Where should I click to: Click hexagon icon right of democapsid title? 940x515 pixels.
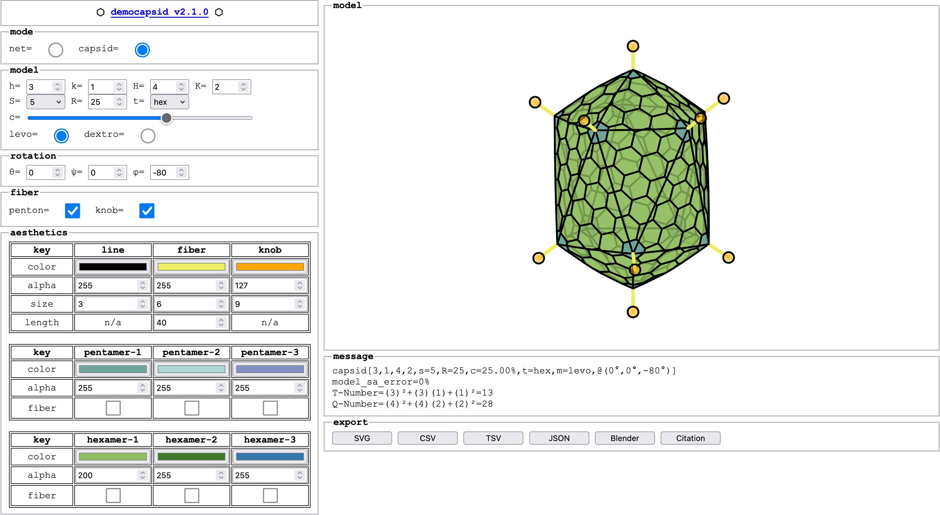(x=219, y=12)
